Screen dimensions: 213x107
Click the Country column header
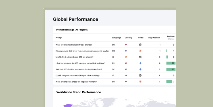click(128, 38)
